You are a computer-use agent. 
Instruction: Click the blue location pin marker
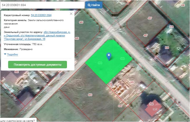[108, 56]
